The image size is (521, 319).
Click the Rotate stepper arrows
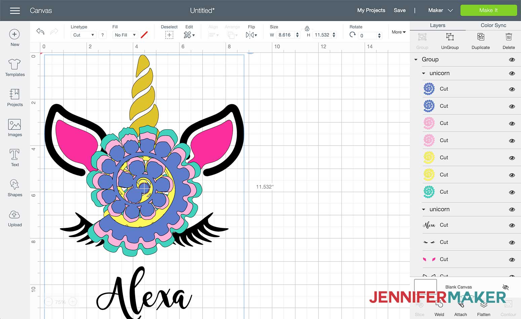click(379, 35)
